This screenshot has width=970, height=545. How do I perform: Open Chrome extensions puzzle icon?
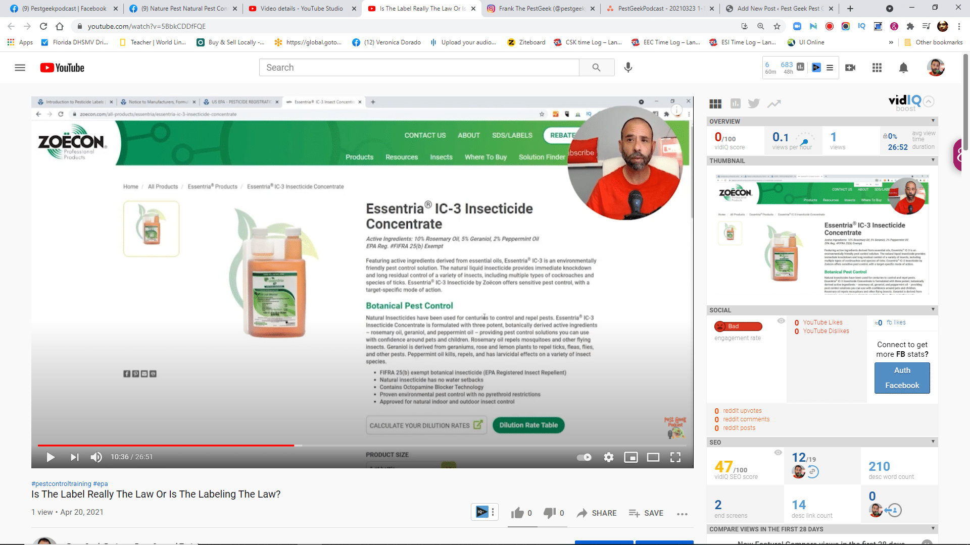(x=910, y=26)
